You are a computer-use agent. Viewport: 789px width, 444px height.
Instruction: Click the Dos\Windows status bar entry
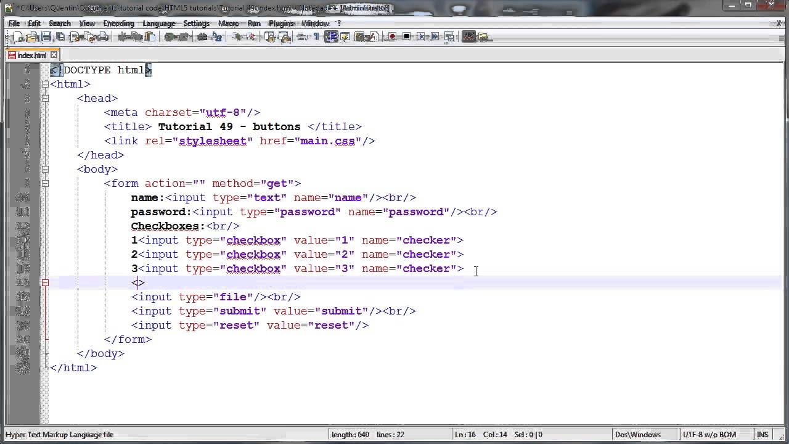(x=639, y=435)
